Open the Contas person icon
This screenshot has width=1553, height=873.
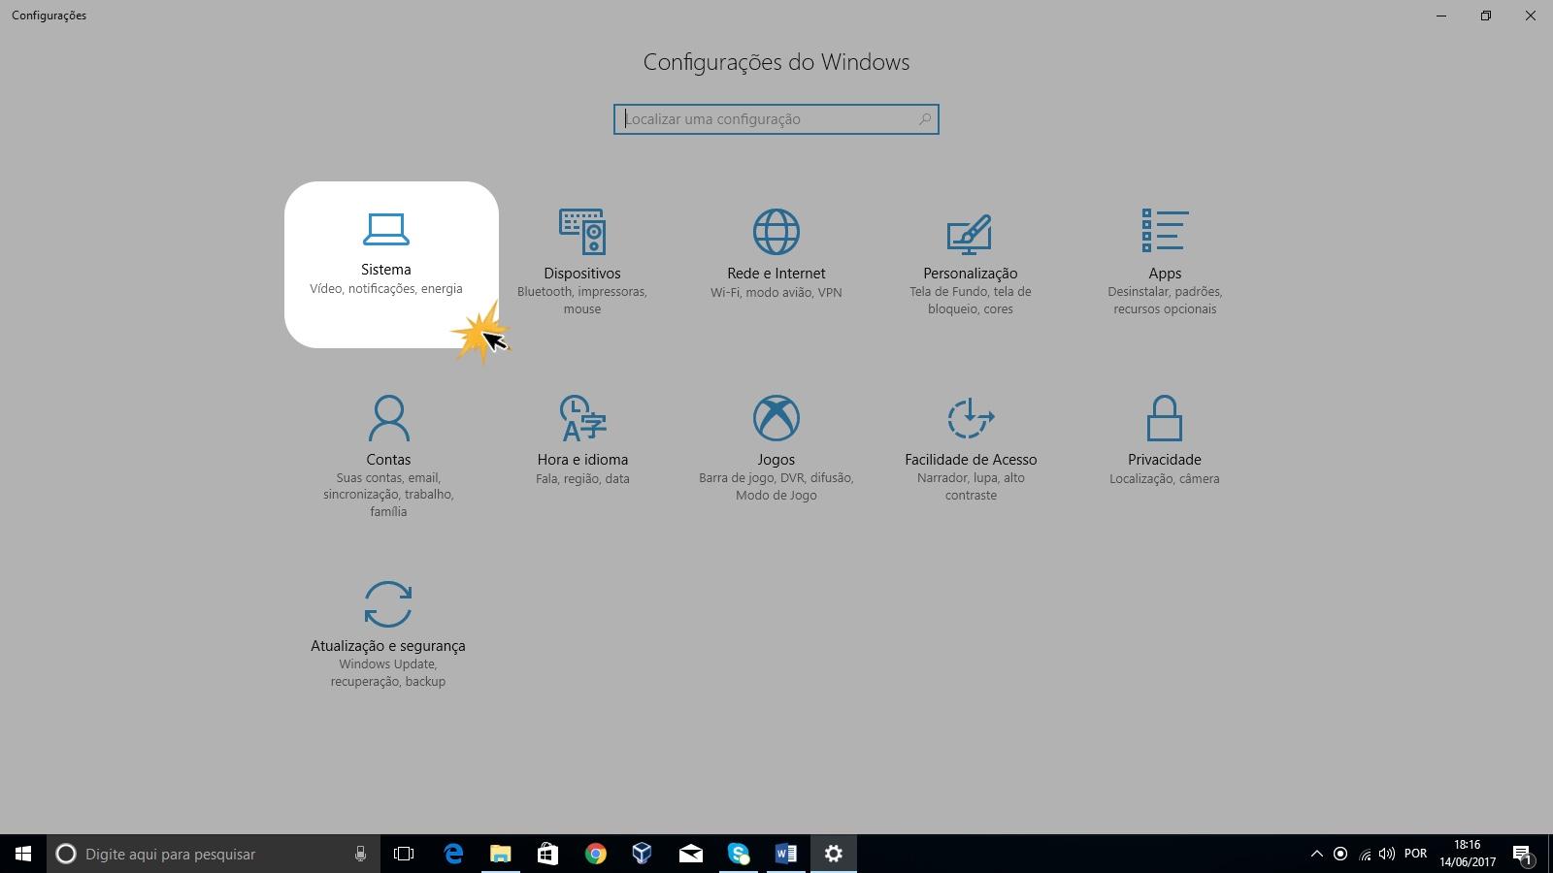[388, 418]
